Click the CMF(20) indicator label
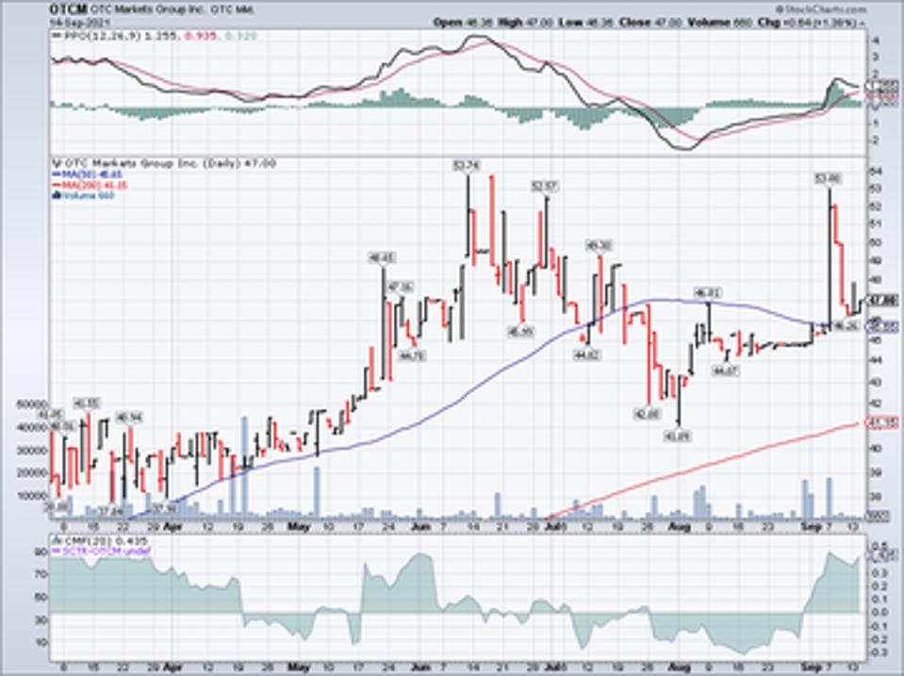Image resolution: width=904 pixels, height=676 pixels. [x=75, y=540]
